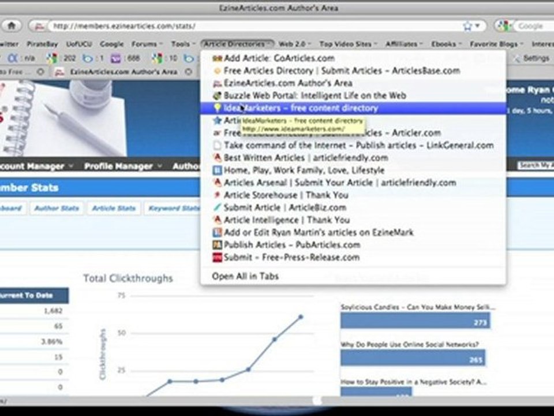The height and width of the screenshot is (416, 554).
Task: Expand the Ebooks bookmarks folder
Action: point(446,44)
